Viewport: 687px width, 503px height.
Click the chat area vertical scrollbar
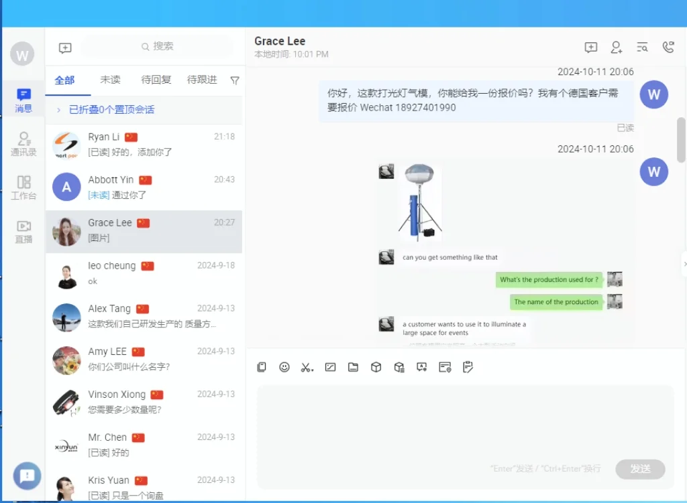[x=682, y=140]
